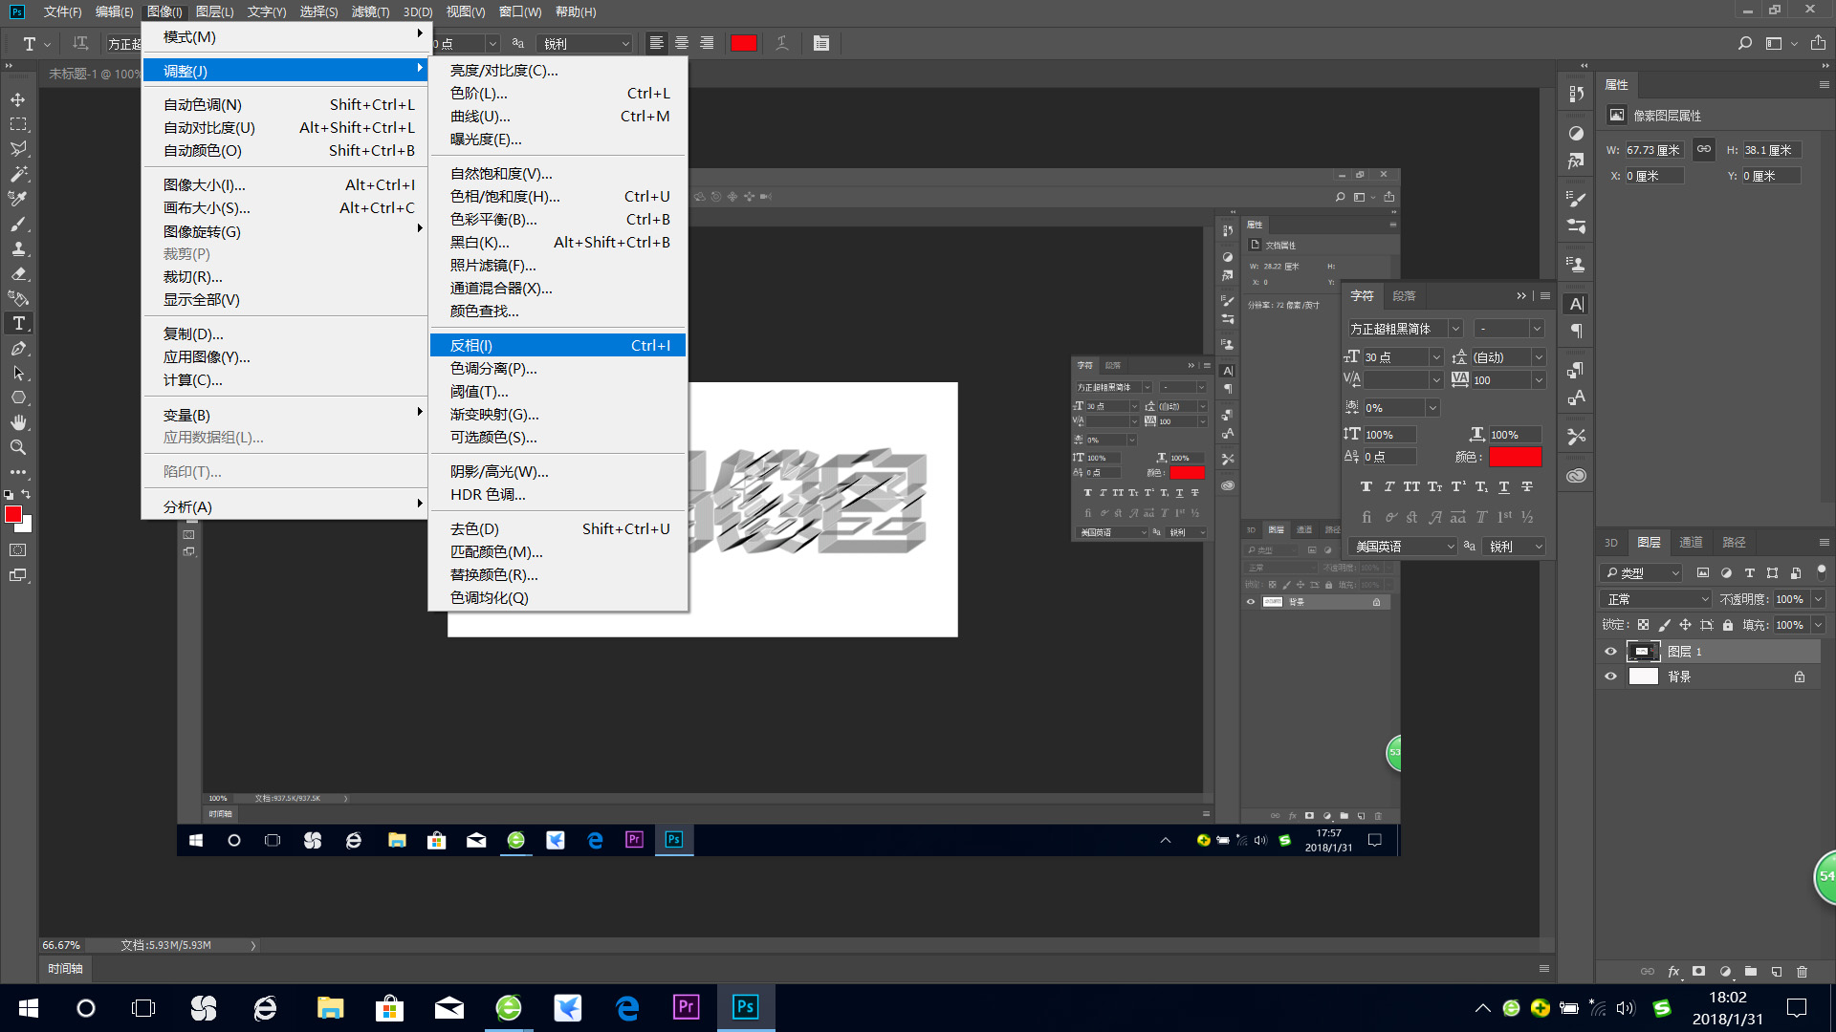Open Premiere Pro from Windows taskbar
Viewport: 1836px width, 1032px height.
(686, 1007)
